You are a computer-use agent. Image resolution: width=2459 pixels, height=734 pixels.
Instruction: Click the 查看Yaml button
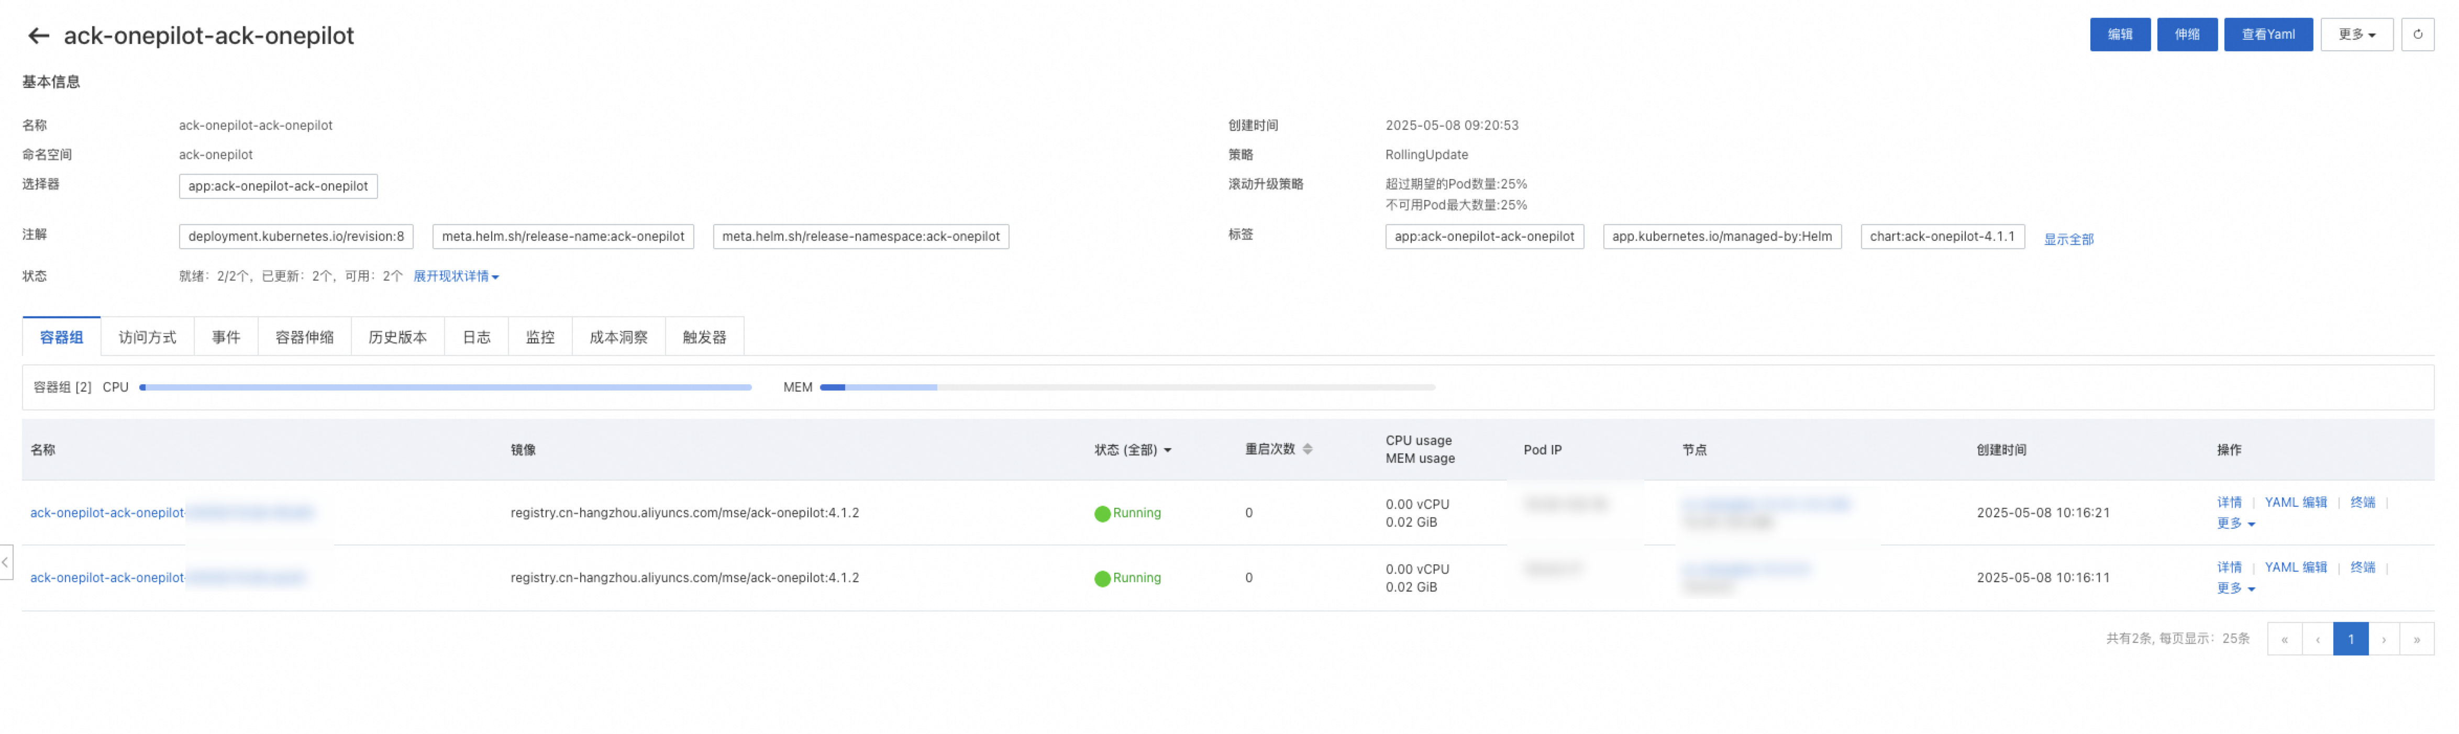pyautogui.click(x=2268, y=35)
